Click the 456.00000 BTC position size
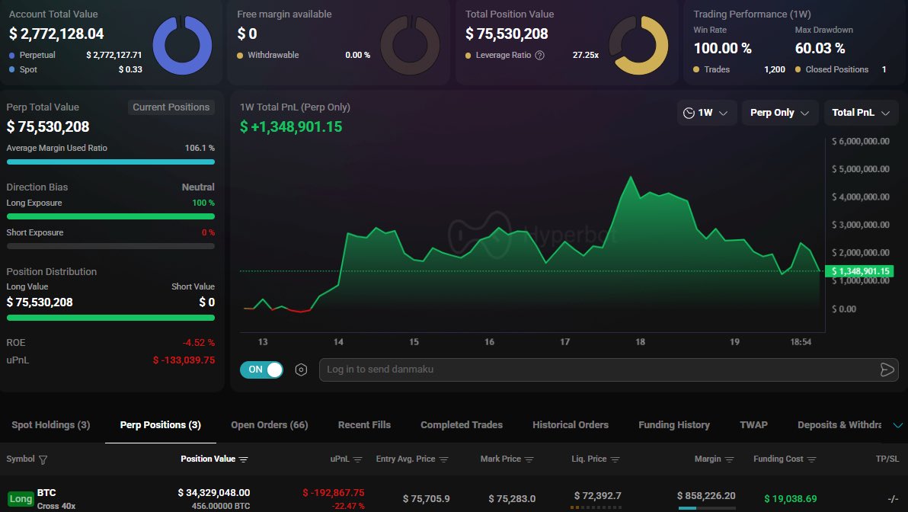 pos(221,506)
